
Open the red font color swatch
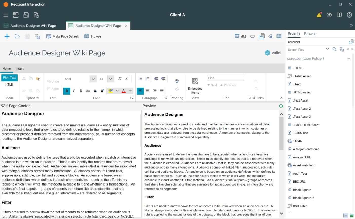coord(124,91)
